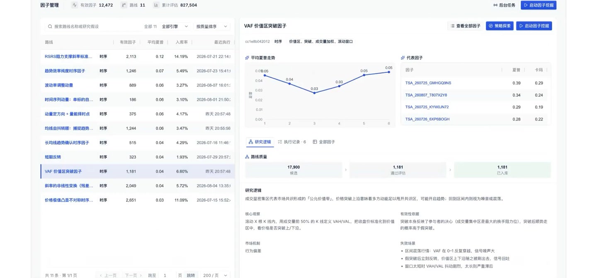
Task: Open route RSRS阻力支撑斜率标准
Action: pyautogui.click(x=68, y=57)
